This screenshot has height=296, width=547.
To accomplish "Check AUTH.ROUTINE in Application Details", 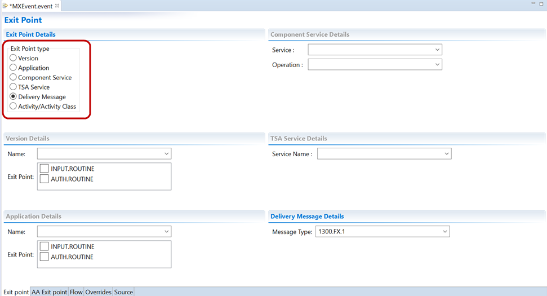I will (45, 257).
